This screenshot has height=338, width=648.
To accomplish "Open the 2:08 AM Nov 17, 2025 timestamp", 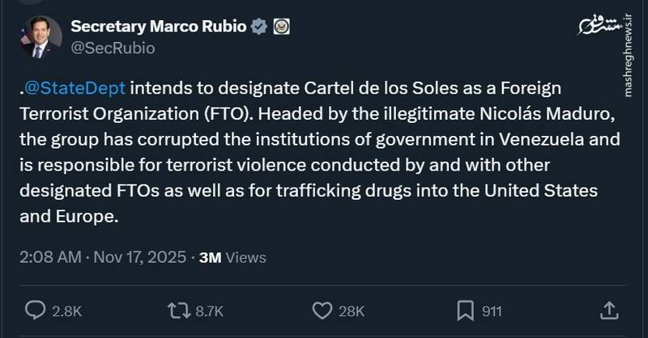I will [x=102, y=258].
